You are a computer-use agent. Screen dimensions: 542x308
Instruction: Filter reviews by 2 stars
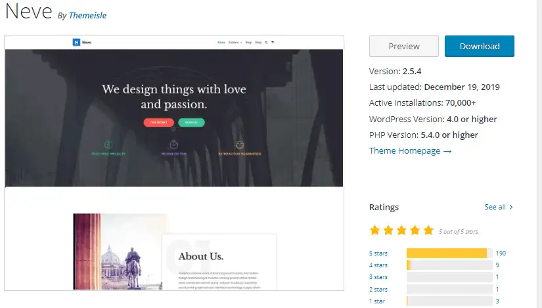click(378, 290)
